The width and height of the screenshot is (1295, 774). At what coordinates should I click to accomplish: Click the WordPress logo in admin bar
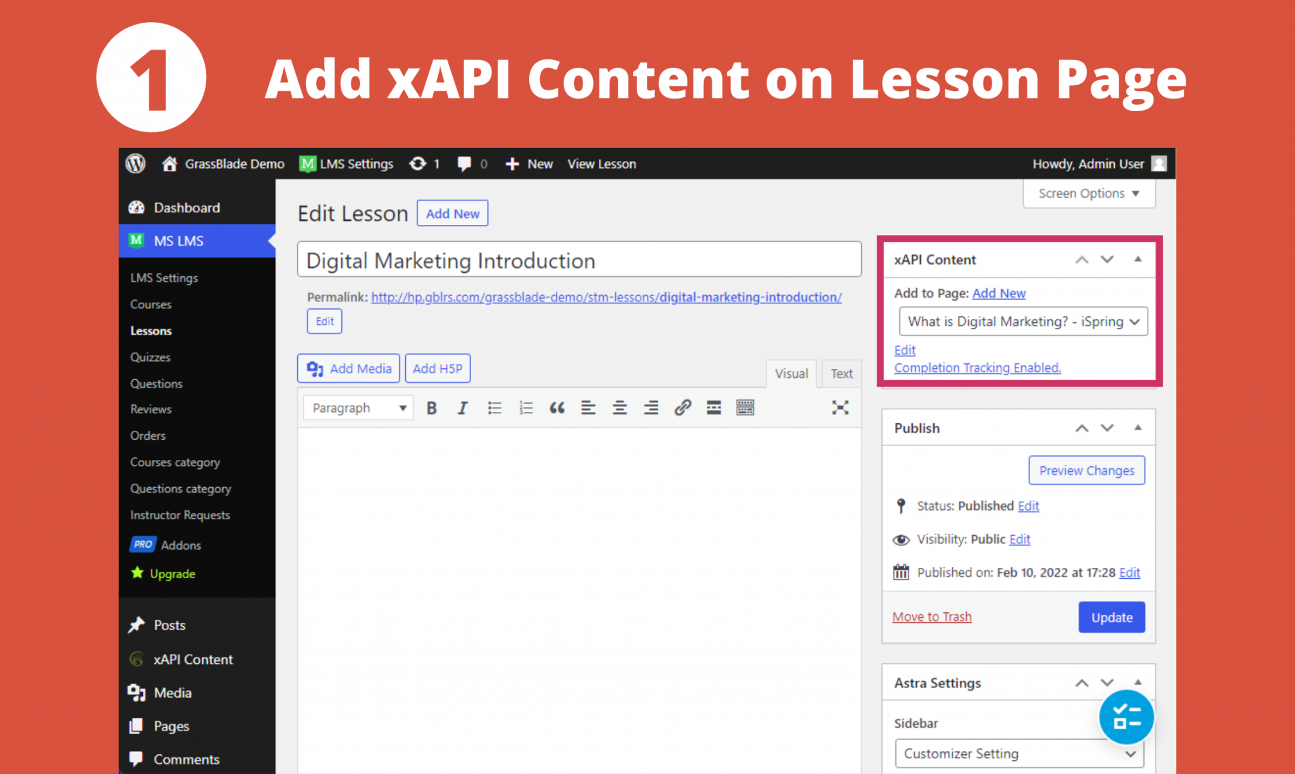point(135,164)
